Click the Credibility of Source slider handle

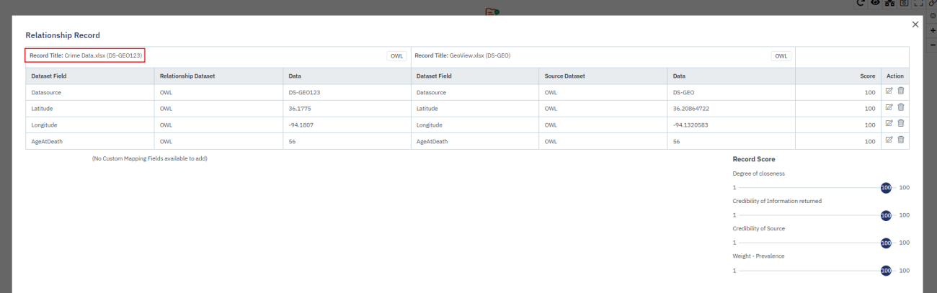click(886, 243)
